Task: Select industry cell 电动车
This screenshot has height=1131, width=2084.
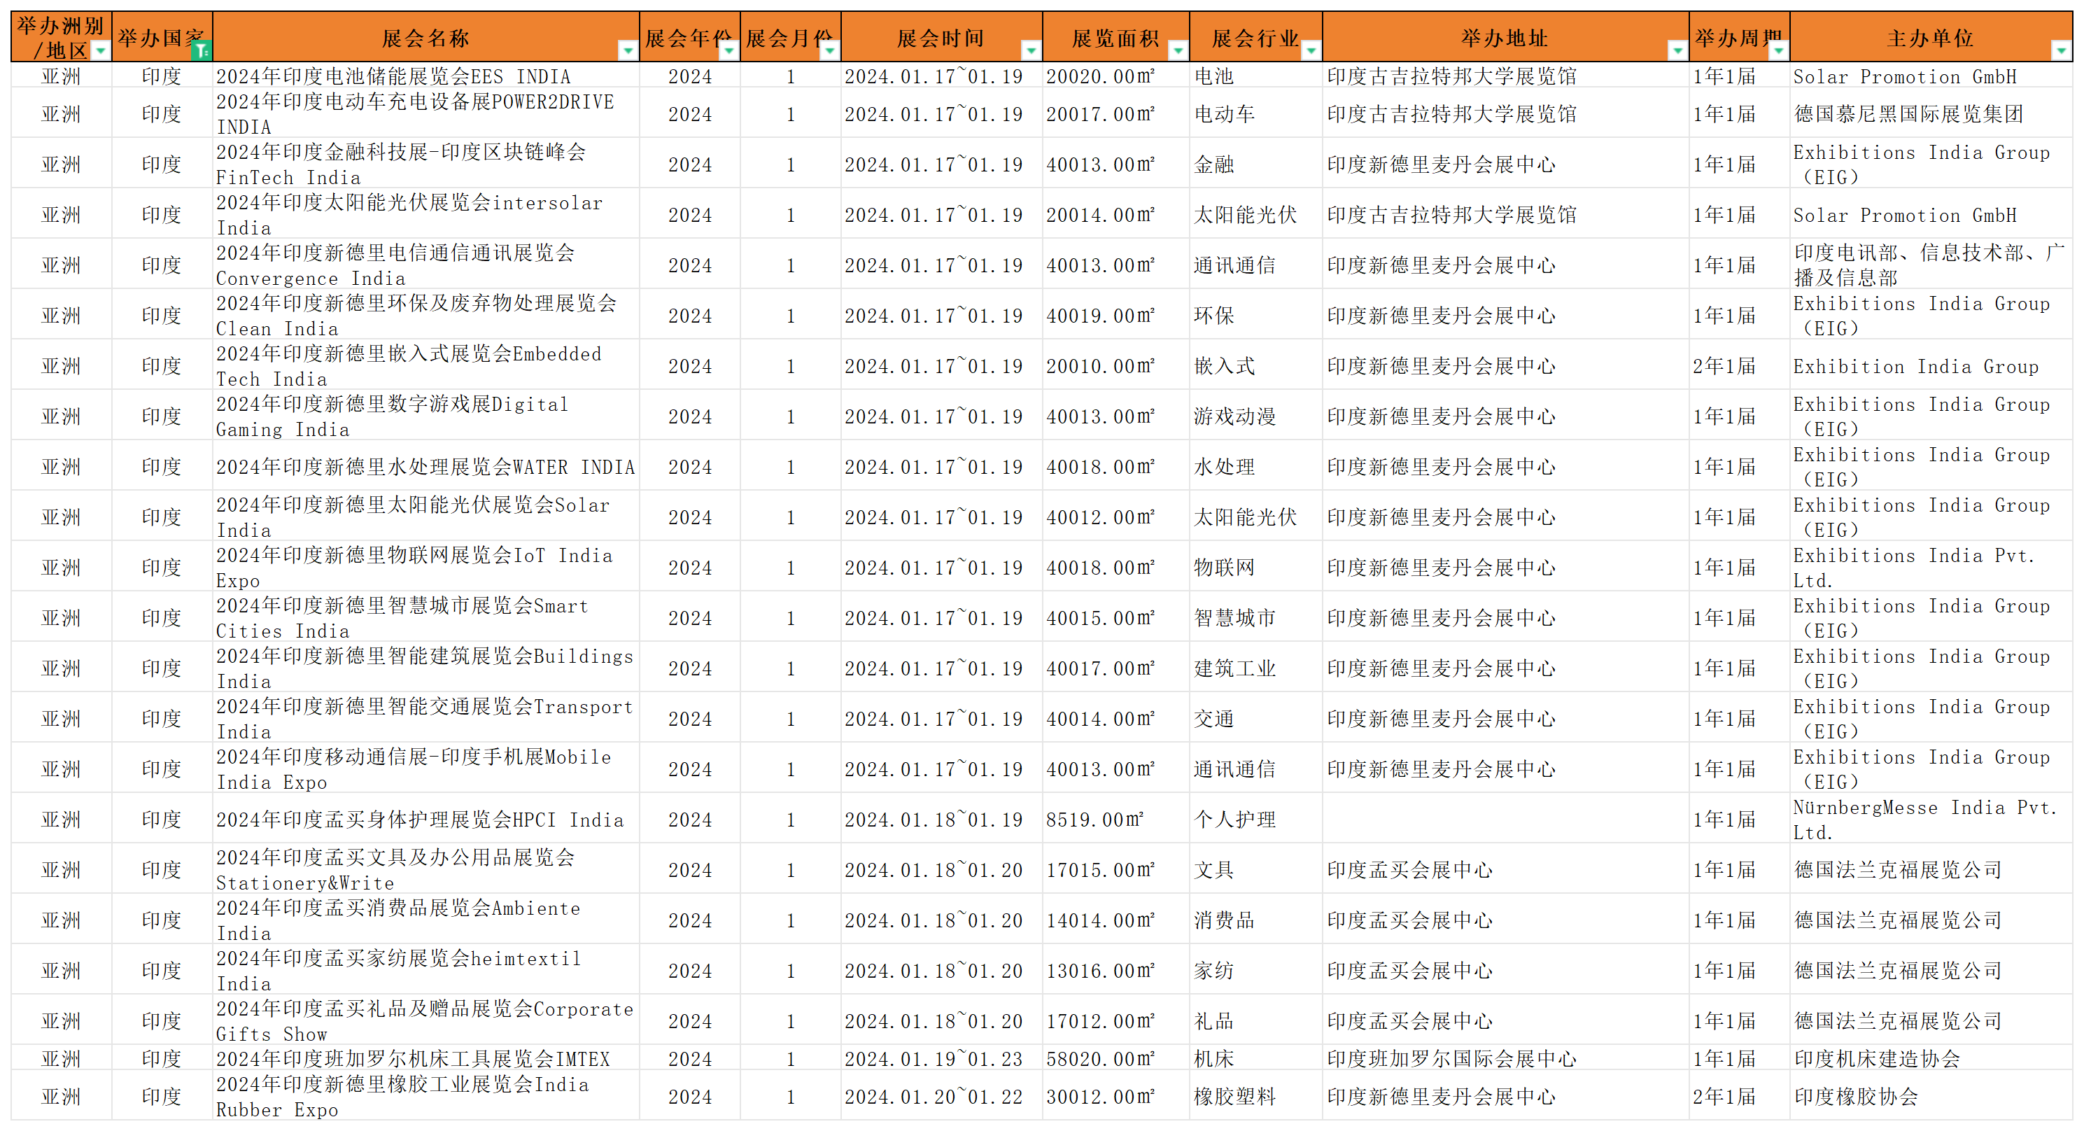Action: pyautogui.click(x=1255, y=113)
